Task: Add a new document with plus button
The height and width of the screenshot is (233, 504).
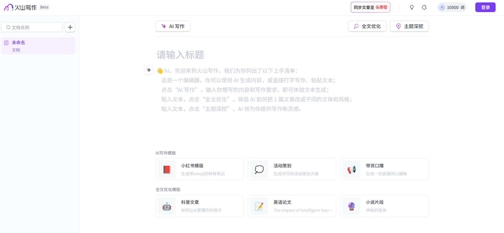Action: 70,27
